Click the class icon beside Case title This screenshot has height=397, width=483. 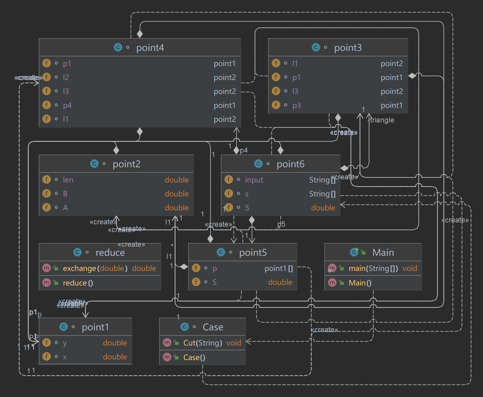(185, 327)
